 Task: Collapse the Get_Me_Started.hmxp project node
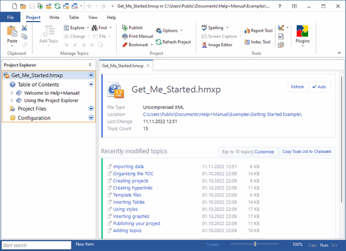tap(91, 75)
